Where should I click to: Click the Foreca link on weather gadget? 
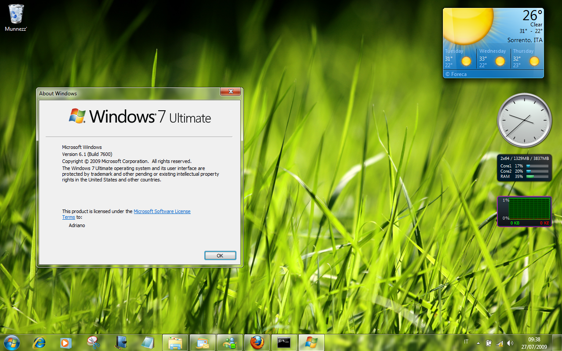456,74
